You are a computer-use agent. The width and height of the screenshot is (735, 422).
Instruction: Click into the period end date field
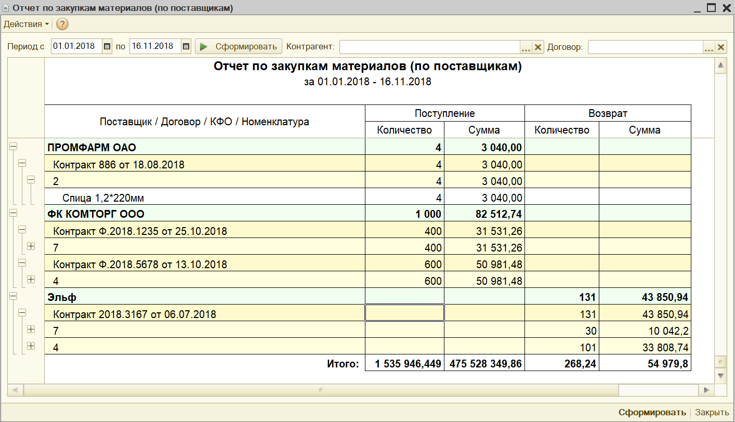(x=155, y=46)
